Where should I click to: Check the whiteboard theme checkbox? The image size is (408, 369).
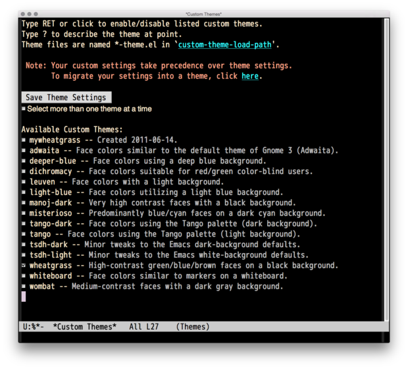click(24, 275)
